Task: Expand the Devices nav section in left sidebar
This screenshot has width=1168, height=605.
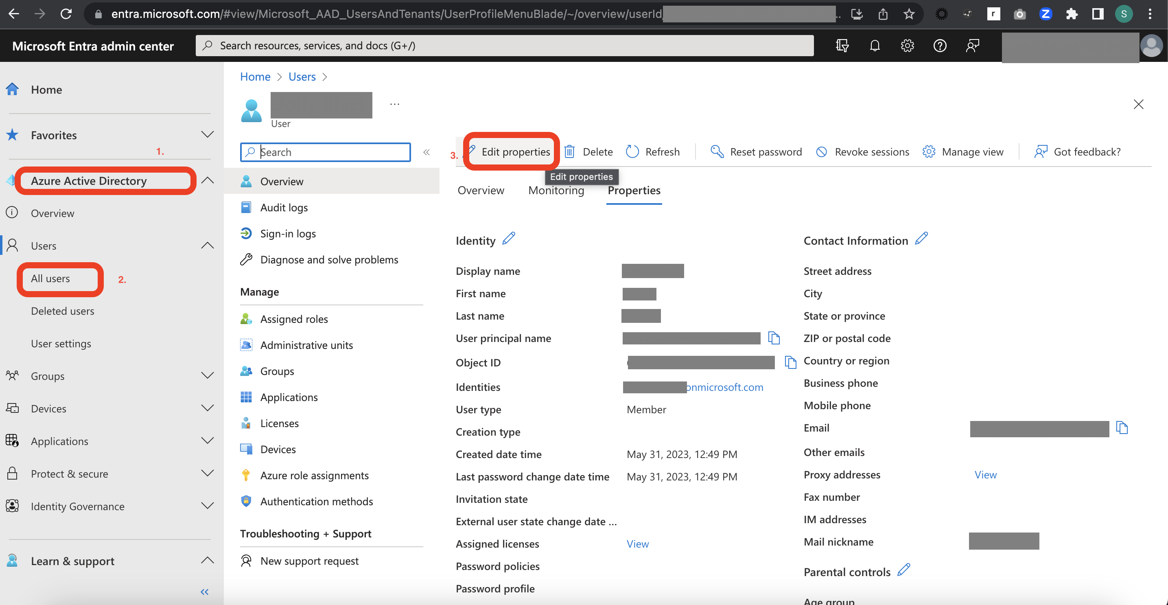Action: 207,408
